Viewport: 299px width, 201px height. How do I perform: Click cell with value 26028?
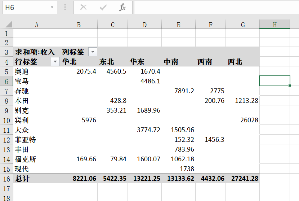point(243,120)
